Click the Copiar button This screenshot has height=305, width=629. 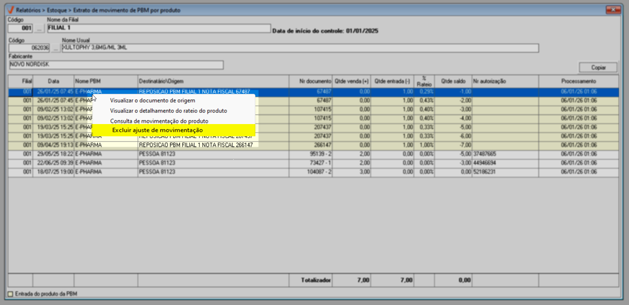598,68
